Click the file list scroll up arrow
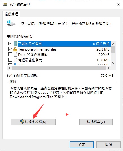123x151 pixels. point(113,44)
